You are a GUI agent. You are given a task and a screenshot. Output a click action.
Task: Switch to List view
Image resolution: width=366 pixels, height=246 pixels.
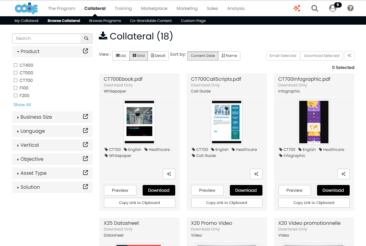(121, 55)
